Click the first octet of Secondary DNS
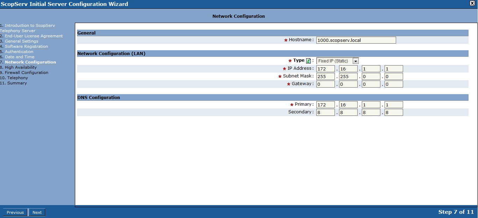The height and width of the screenshot is (218, 478). [x=326, y=112]
